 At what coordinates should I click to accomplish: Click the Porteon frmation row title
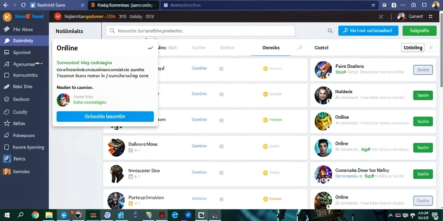(x=146, y=198)
